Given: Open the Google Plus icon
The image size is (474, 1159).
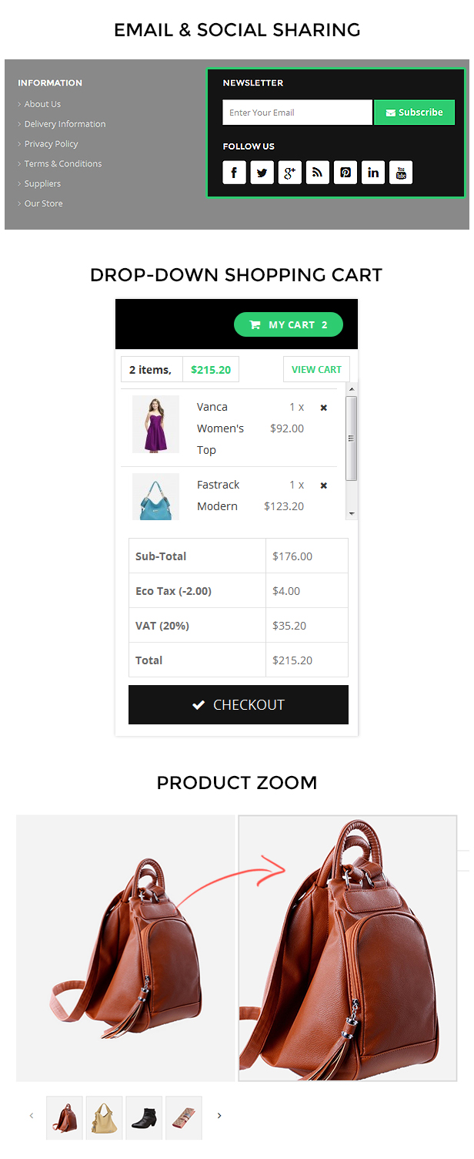Looking at the screenshot, I should pyautogui.click(x=290, y=173).
